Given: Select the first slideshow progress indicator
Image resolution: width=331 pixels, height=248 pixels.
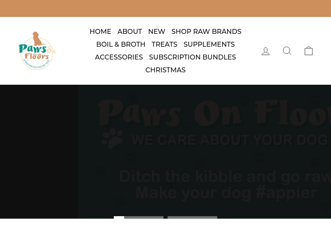Looking at the screenshot, I should point(139,217).
